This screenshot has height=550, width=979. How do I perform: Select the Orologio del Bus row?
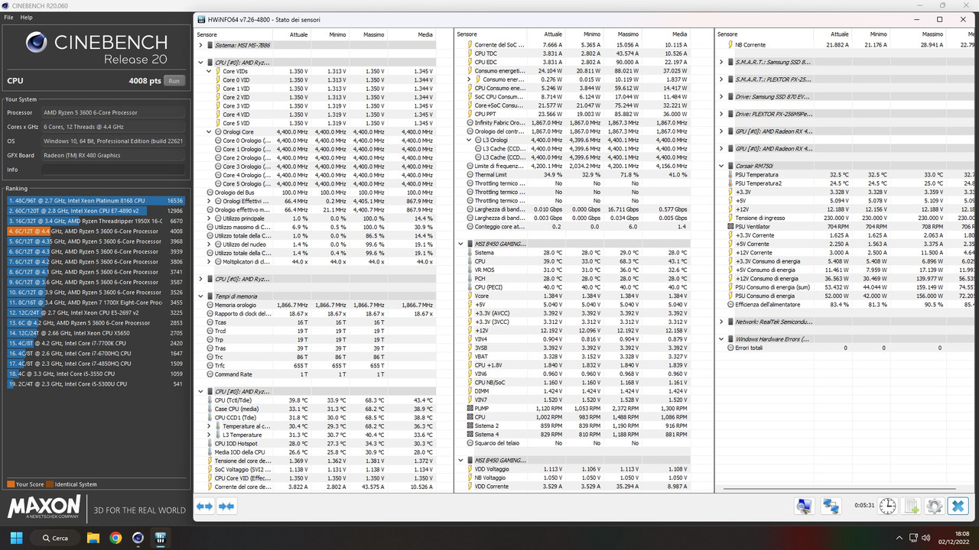pos(316,192)
